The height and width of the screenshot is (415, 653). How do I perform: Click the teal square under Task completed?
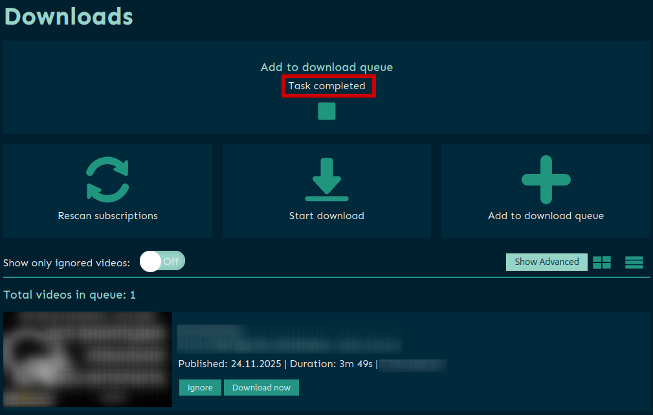[327, 111]
